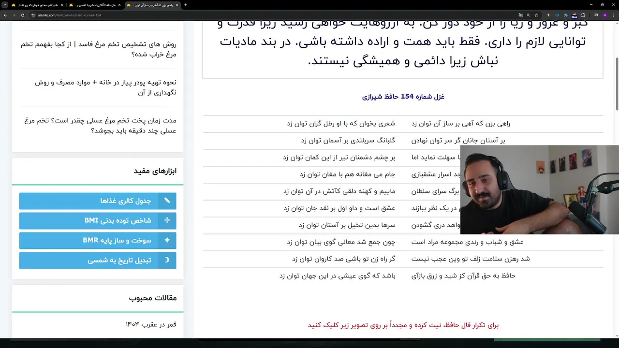Click plus icon on the BMI button

167,220
